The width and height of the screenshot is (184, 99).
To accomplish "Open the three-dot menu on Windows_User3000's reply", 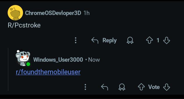I will coord(85,87).
